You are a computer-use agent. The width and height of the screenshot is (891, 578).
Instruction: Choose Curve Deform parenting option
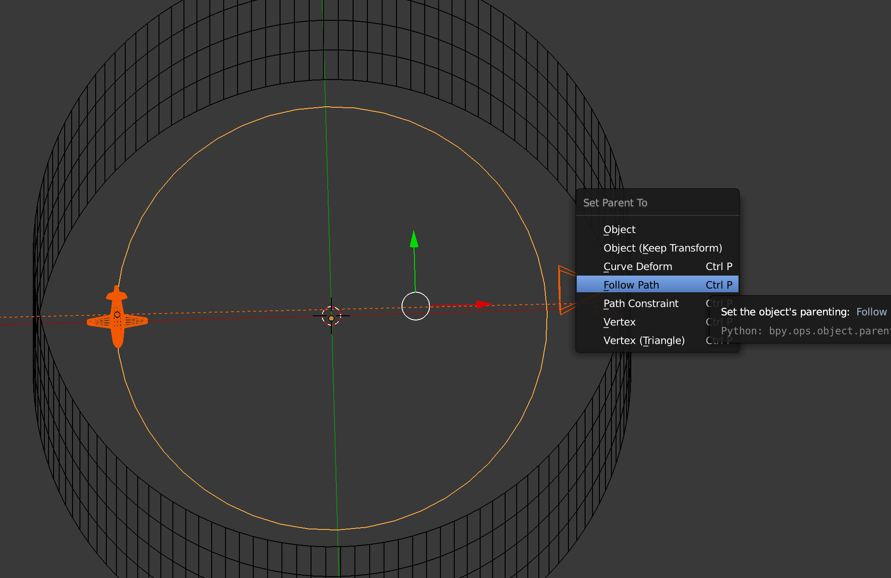click(x=657, y=266)
